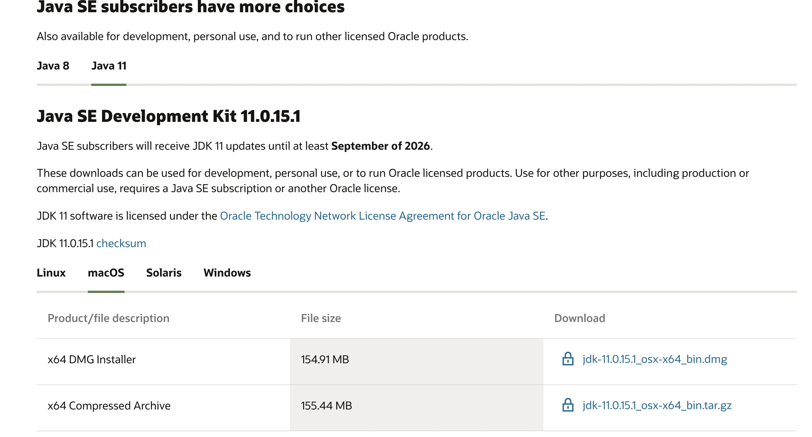This screenshot has height=437, width=812.
Task: Click the jdk-11.0.15.1_osx-x64_bin.tar.gz download link
Action: 657,406
